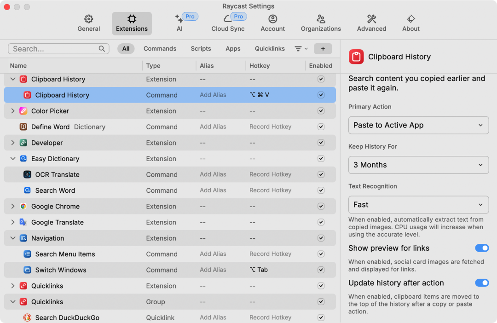Click the OCR Translate command icon
The image size is (497, 323).
[x=27, y=174]
